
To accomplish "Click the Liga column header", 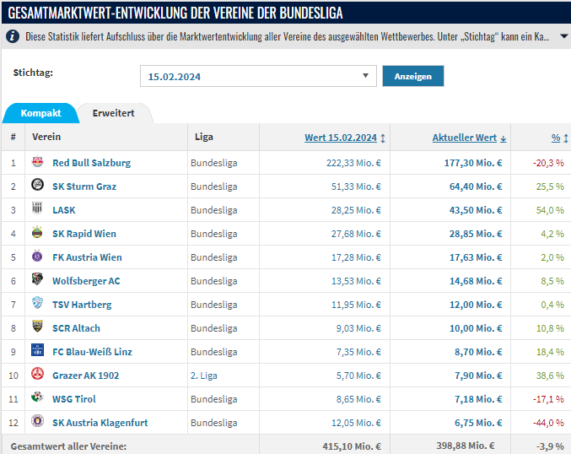I will tap(204, 137).
